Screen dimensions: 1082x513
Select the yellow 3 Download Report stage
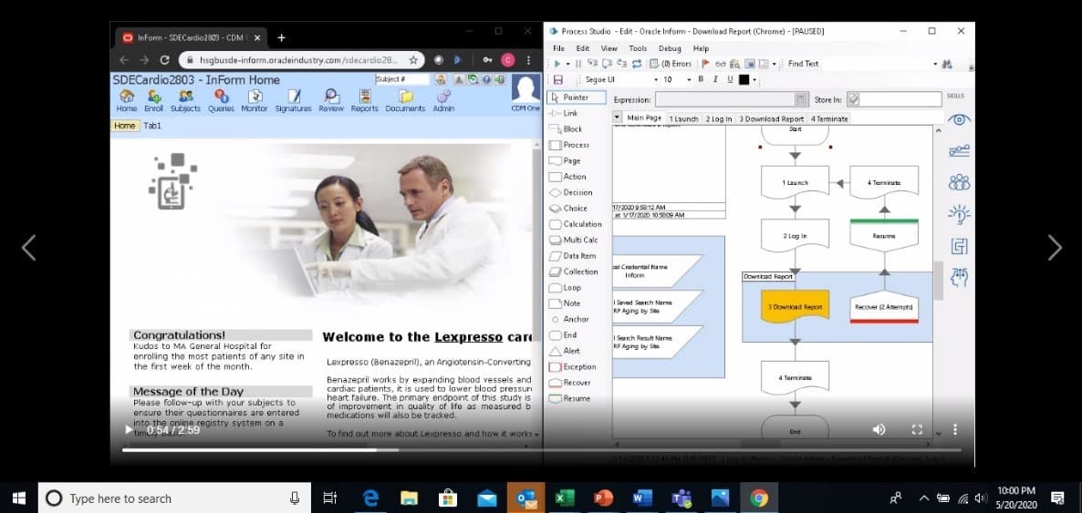tap(795, 306)
